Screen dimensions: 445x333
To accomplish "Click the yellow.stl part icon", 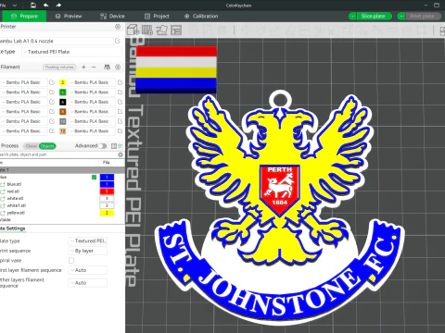I will pos(3,213).
